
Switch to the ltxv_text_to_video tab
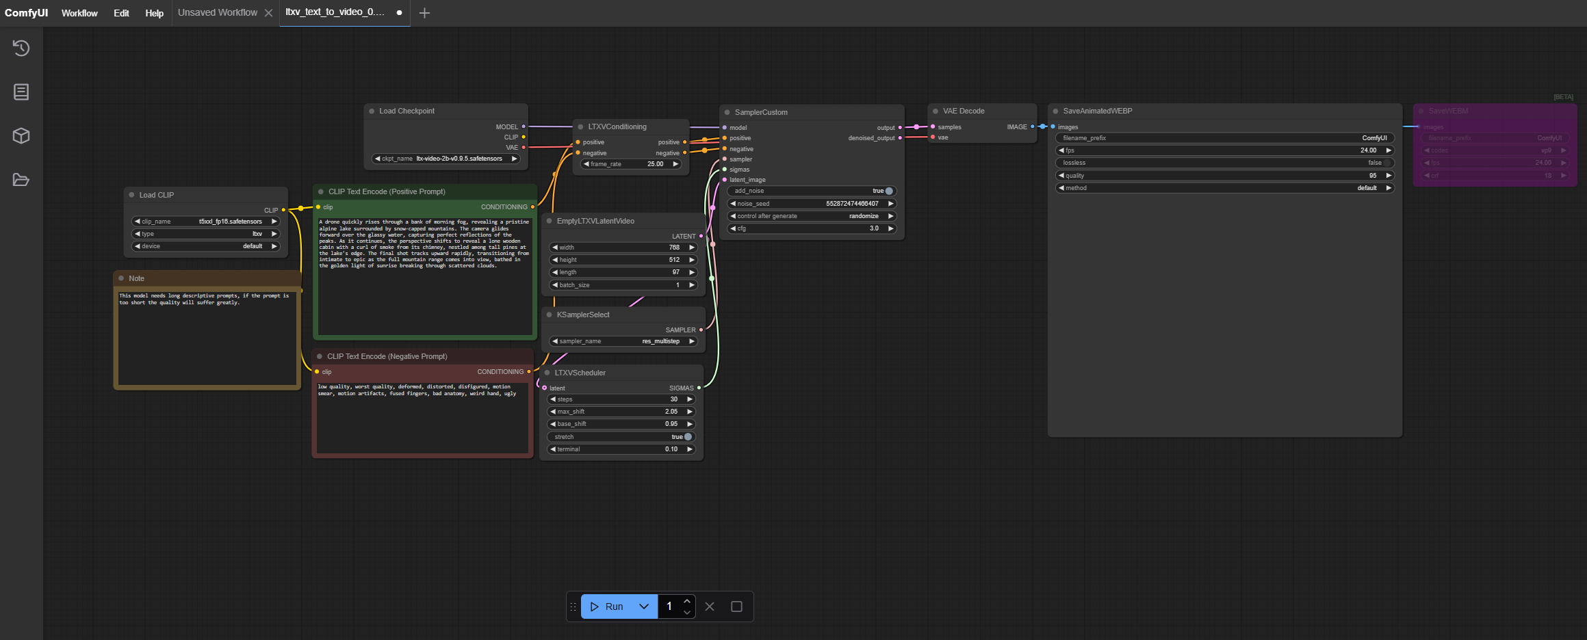point(335,13)
